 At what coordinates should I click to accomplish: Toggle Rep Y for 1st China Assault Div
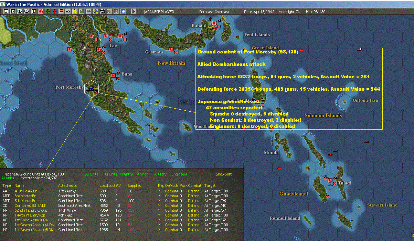[x=159, y=220]
